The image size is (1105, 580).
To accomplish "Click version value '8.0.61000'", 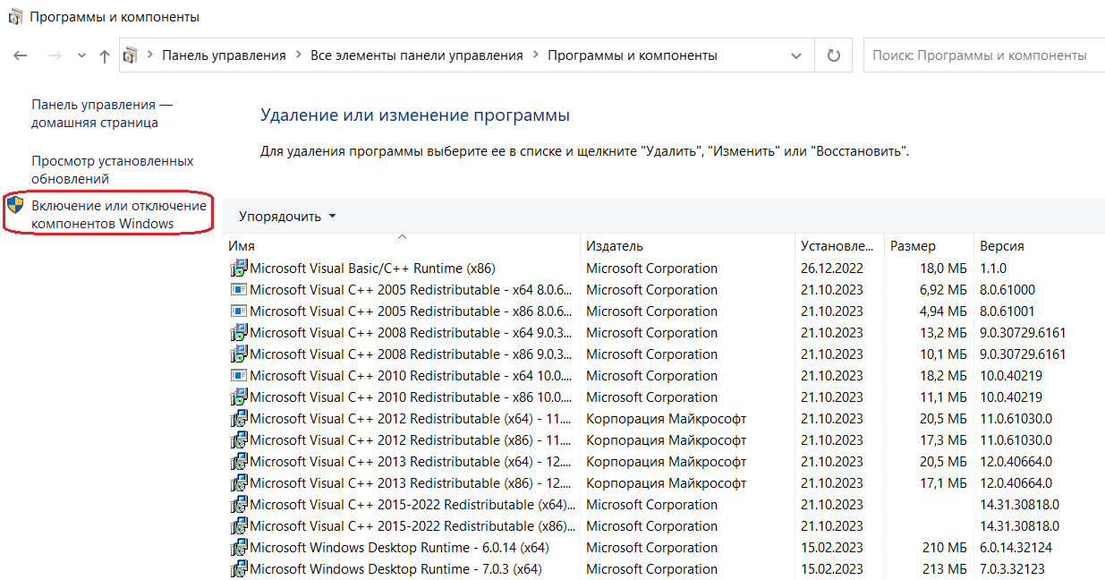I will 1007,290.
